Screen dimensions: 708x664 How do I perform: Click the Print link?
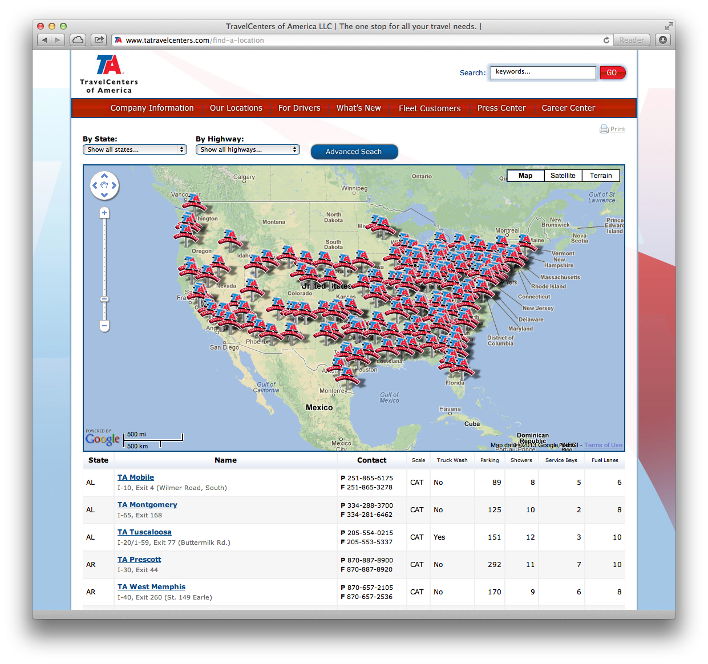pyautogui.click(x=618, y=129)
